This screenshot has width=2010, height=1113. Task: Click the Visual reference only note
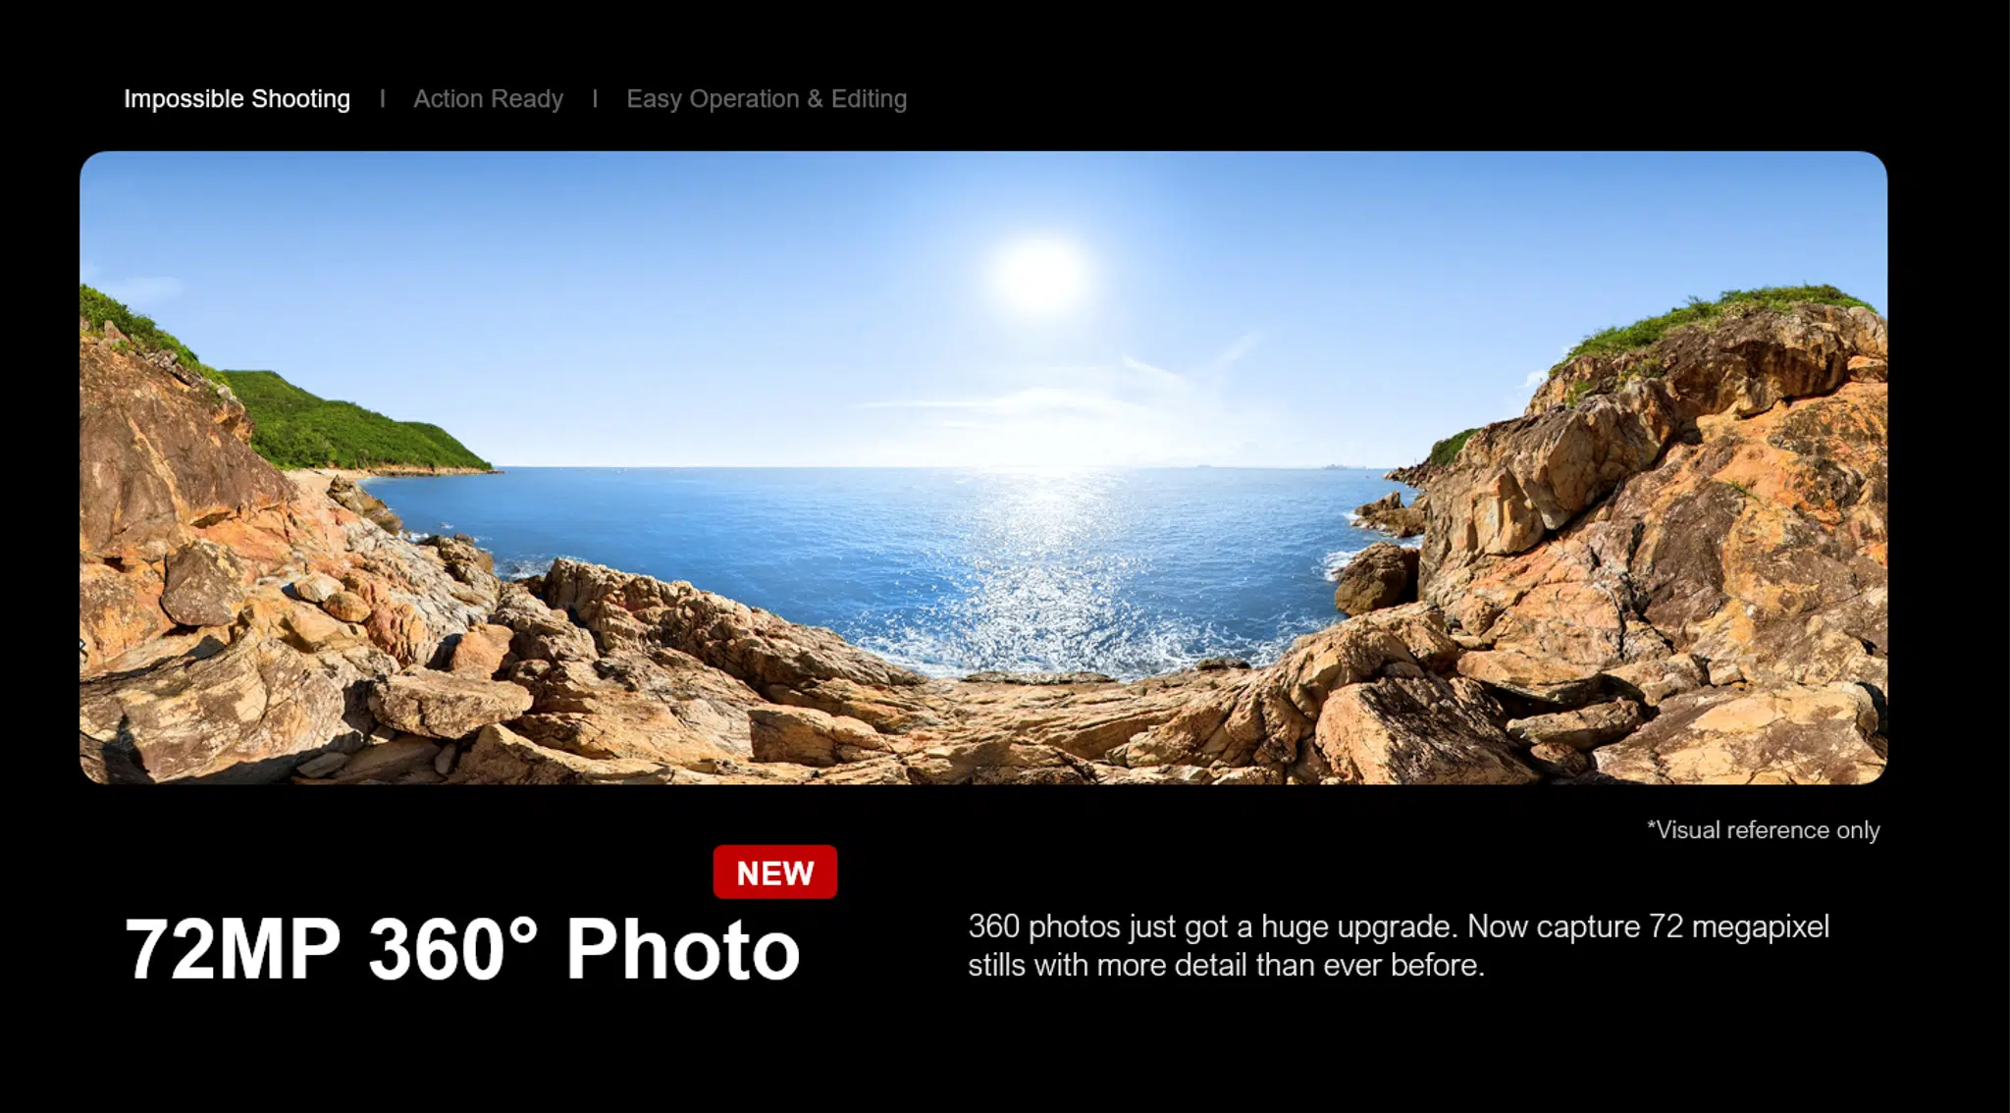click(x=1763, y=830)
